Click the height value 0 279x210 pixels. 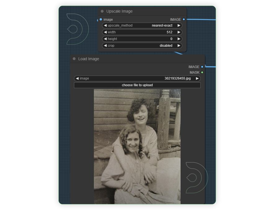tap(171, 39)
